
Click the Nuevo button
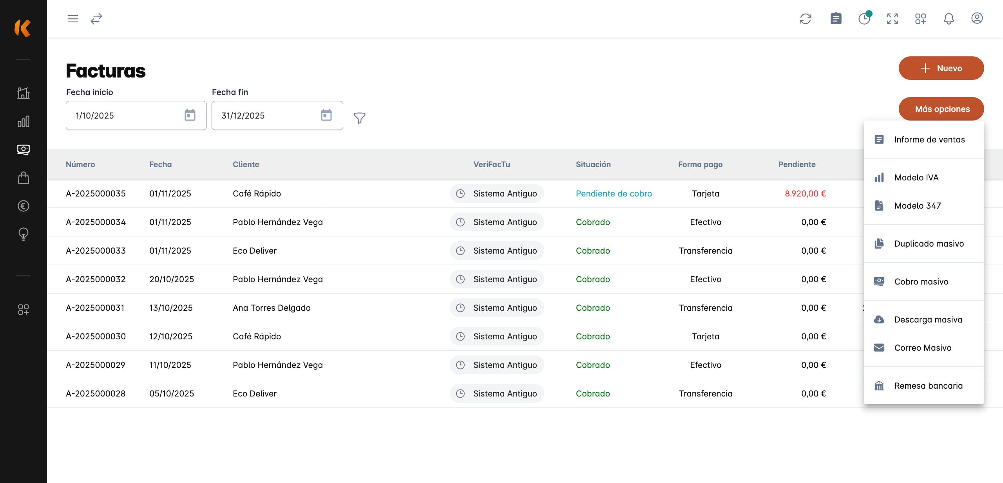click(941, 68)
